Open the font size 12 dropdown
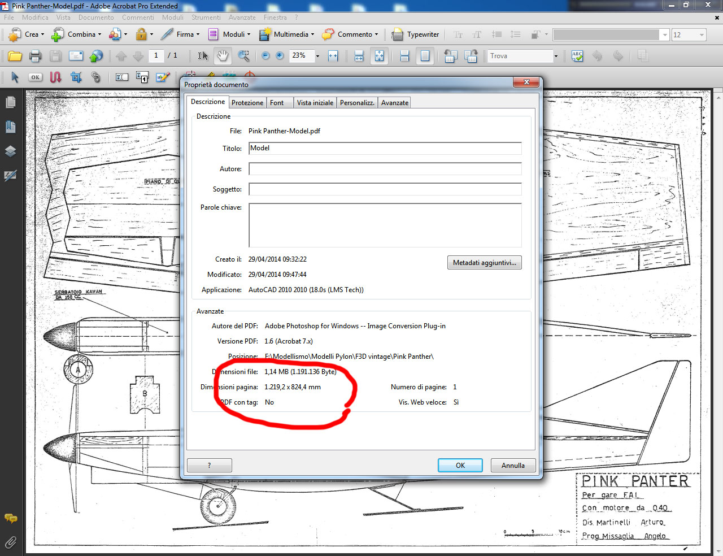 coord(702,35)
